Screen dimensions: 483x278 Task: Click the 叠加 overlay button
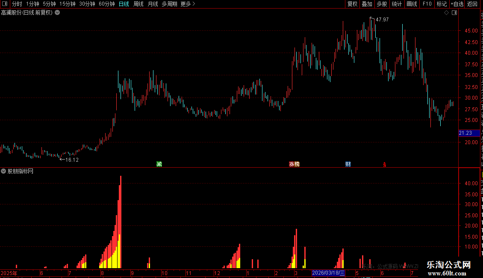(x=367, y=4)
